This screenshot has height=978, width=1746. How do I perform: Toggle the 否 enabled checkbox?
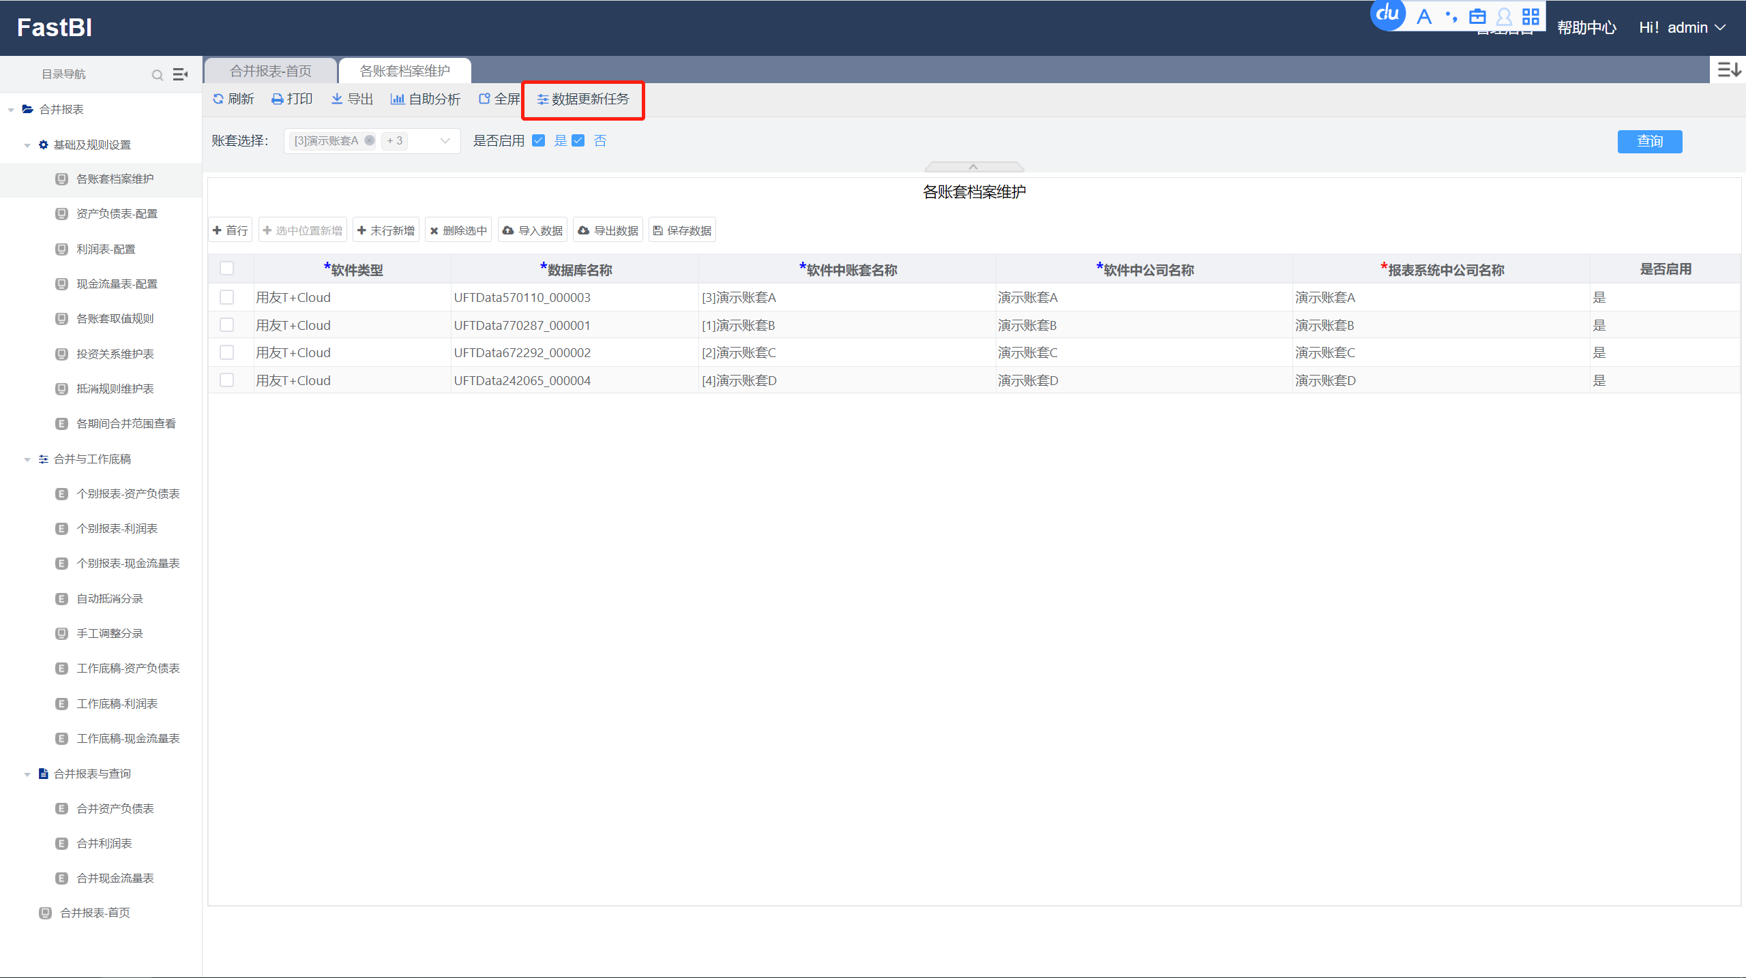pyautogui.click(x=578, y=141)
